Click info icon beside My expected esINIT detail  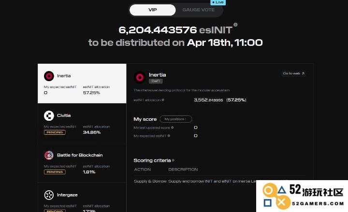[169, 136]
